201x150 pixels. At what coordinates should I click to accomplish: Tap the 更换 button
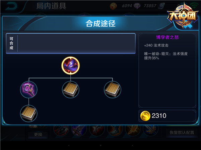38,134
